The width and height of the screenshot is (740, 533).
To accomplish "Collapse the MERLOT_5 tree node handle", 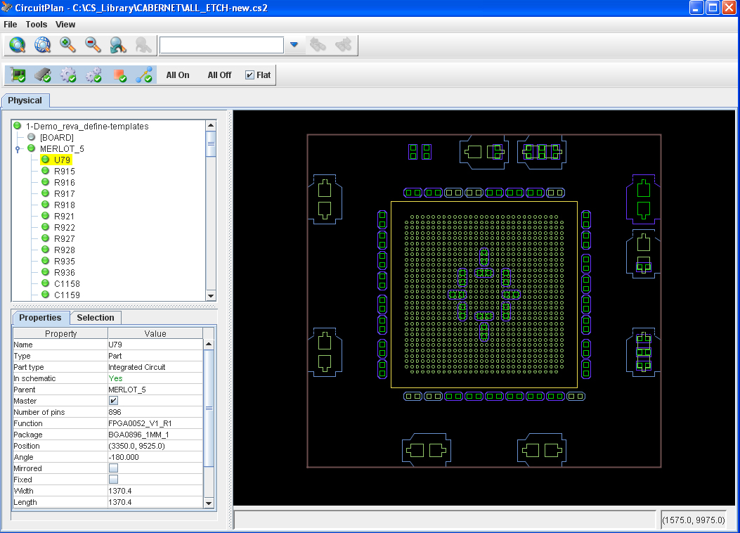I will (18, 149).
